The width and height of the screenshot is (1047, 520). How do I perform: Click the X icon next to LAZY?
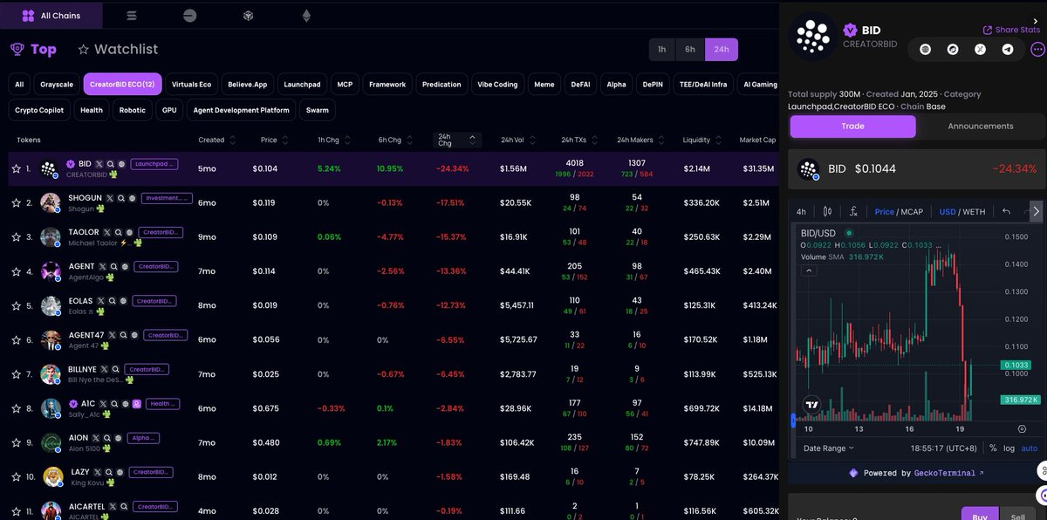click(x=99, y=472)
